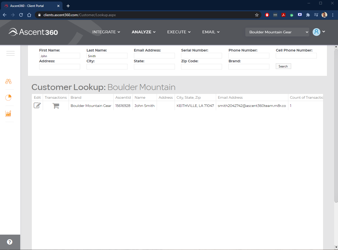Screen dimensions: 338x250
Task: Close the Ascent360 Client Portal tab
Action: (x=58, y=6)
